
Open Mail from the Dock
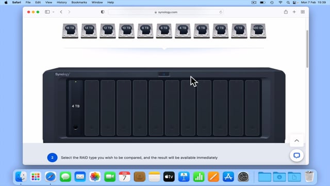click(80, 177)
